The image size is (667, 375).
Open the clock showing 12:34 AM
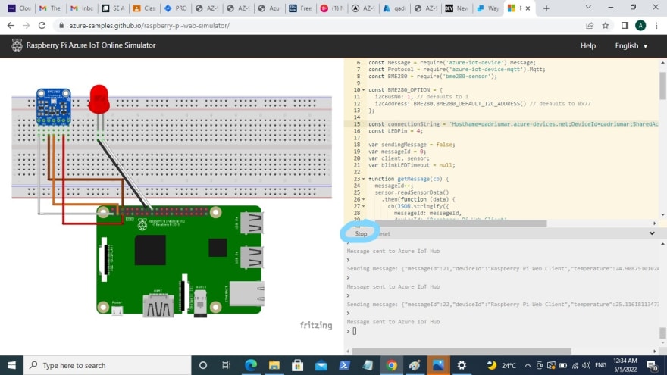pos(625,365)
